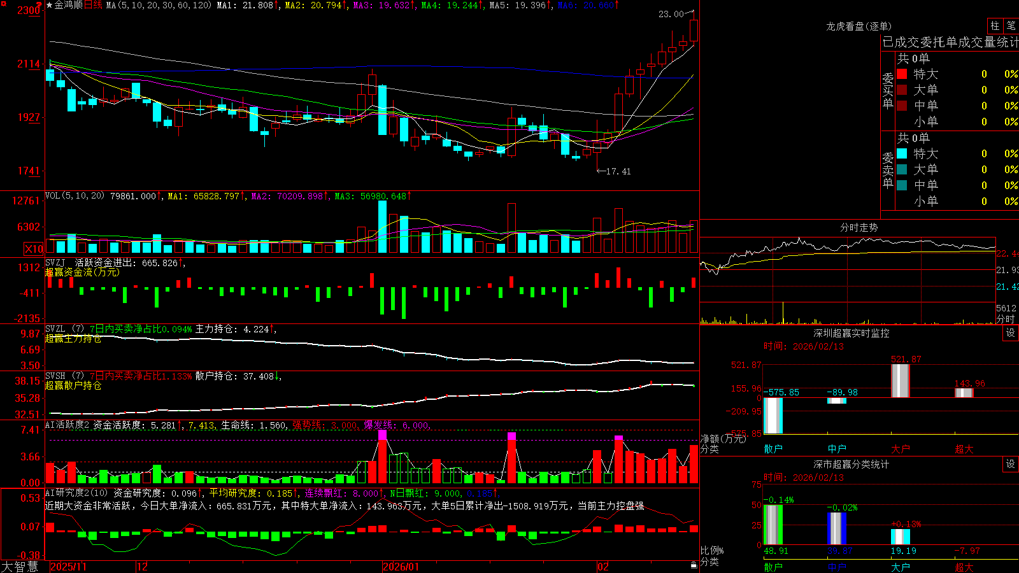Jump to month 12 on the time axis
This screenshot has height=573, width=1019.
point(143,567)
